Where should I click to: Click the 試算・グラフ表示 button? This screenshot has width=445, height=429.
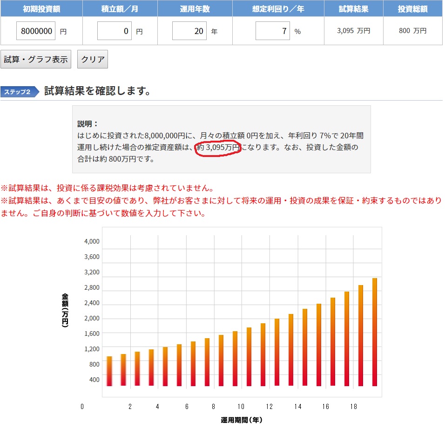click(36, 59)
